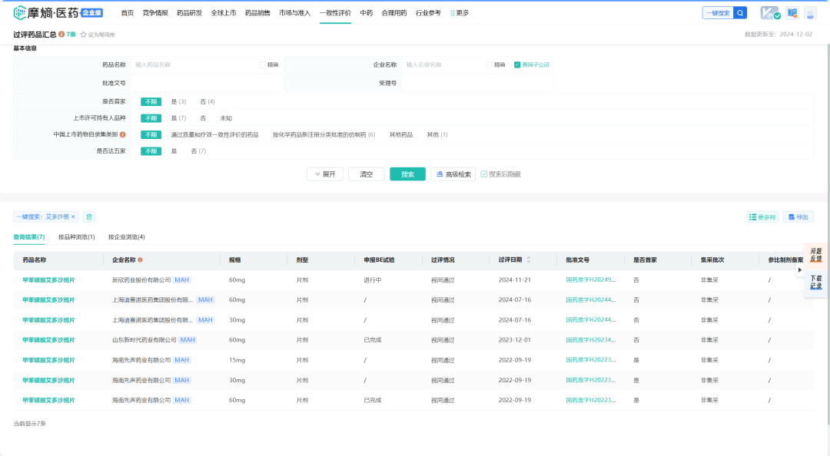Viewport: 830px width, 456px height.
Task: Select 按化学药品新注册分类批准的仿制药 (6) filter
Action: tap(324, 135)
